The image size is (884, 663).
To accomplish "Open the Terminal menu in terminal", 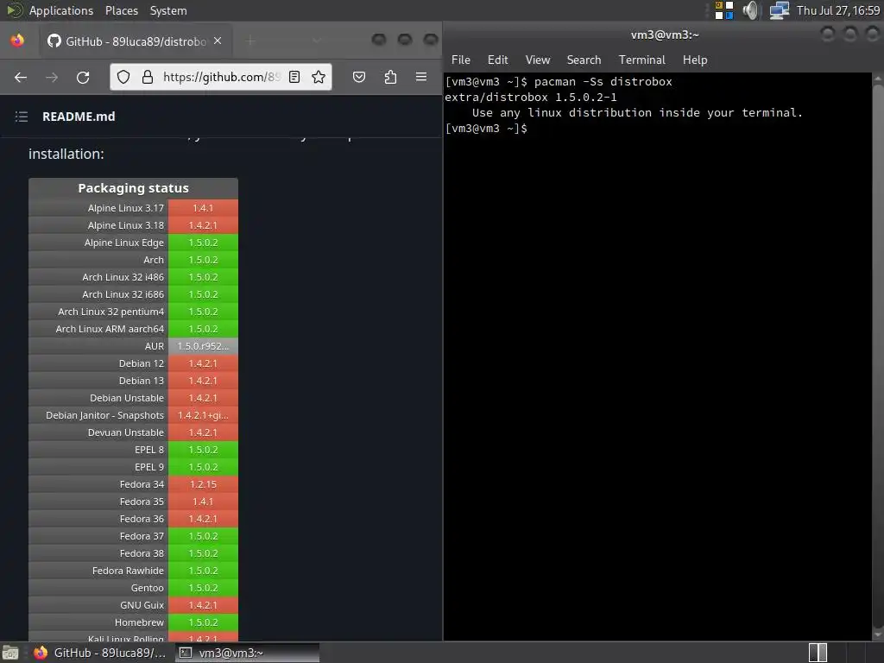I will click(641, 60).
